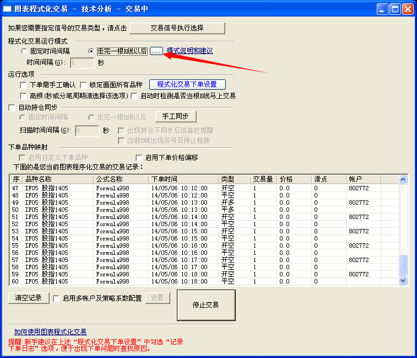Open 程式化交易下单设置 button
This screenshot has width=417, height=358.
tap(187, 84)
